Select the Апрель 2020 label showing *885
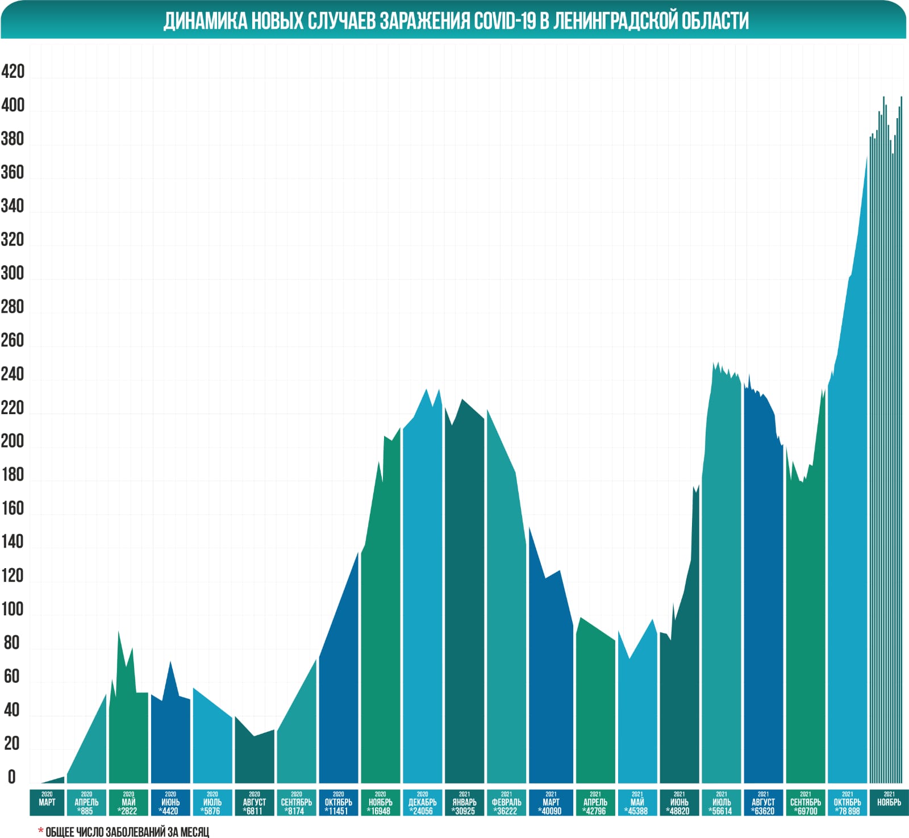Screen dimensions: 909x838 pos(86,802)
